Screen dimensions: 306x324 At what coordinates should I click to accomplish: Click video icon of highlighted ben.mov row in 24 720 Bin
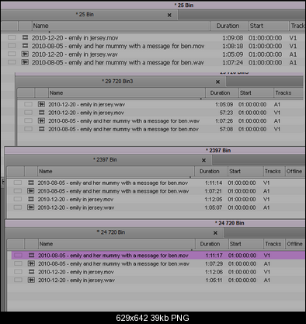point(31,256)
